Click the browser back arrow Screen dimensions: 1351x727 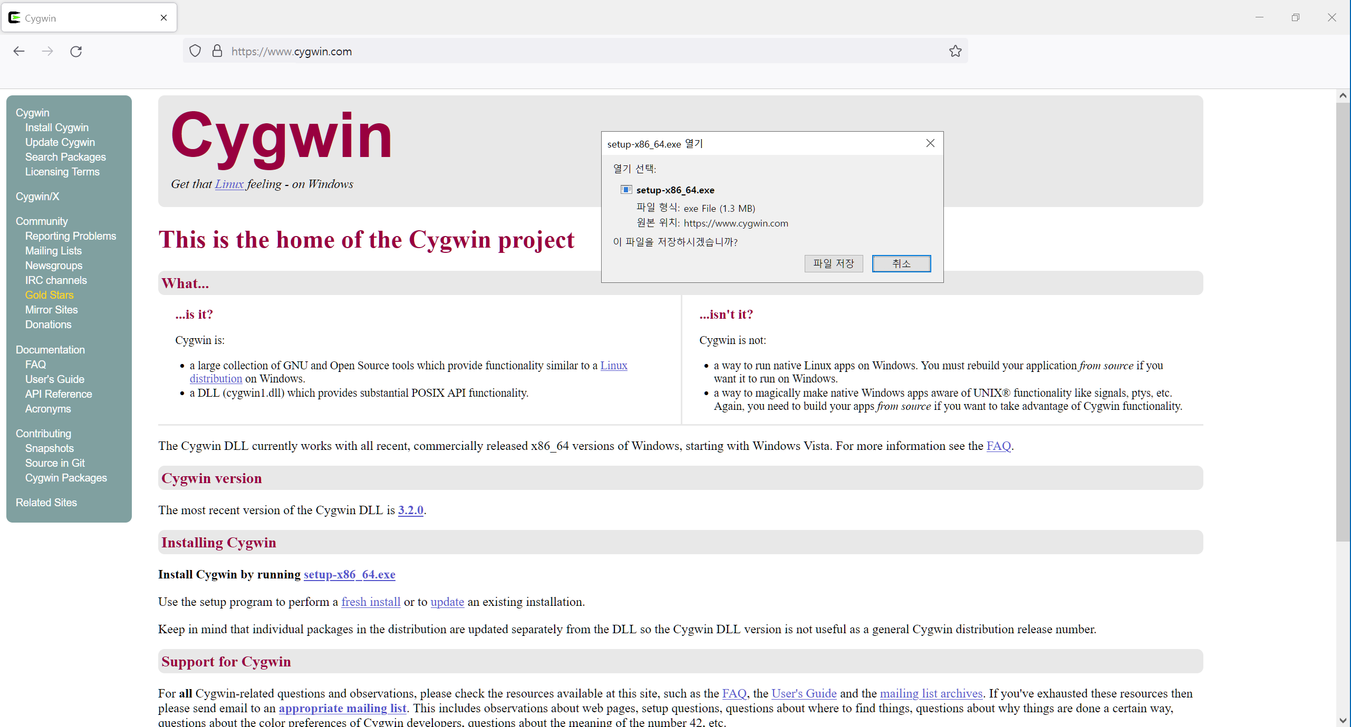[19, 51]
